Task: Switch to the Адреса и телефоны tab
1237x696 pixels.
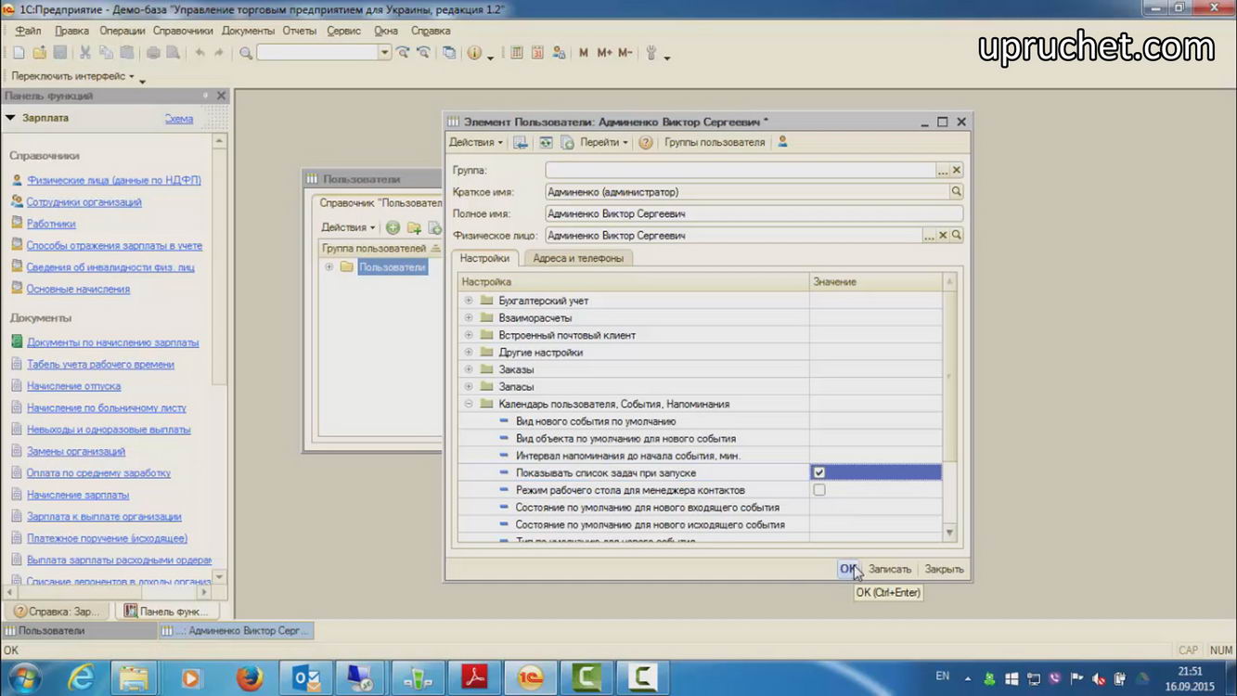Action: pos(578,258)
